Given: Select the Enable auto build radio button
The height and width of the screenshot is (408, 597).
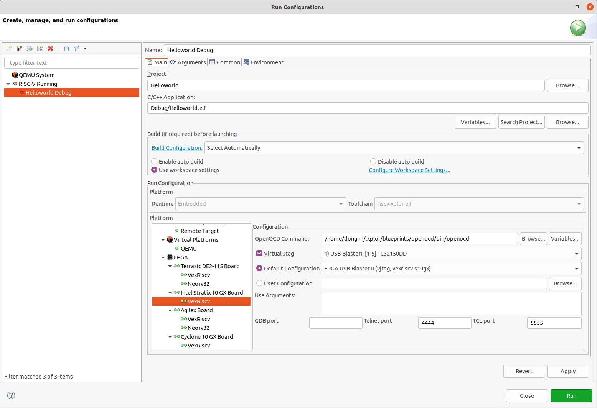Looking at the screenshot, I should (154, 161).
